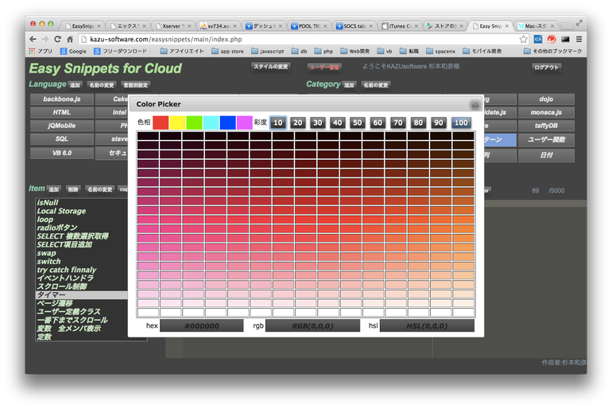This screenshot has height=409, width=612.
Task: Switch to the Mac-スク browser tab
Action: click(x=536, y=25)
